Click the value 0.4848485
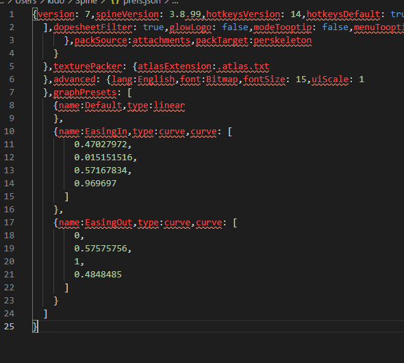This screenshot has width=404, height=363. pos(98,275)
